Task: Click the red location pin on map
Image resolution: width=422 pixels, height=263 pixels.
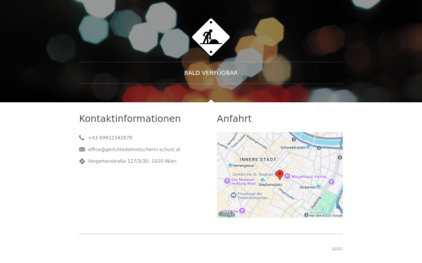Action: (280, 175)
